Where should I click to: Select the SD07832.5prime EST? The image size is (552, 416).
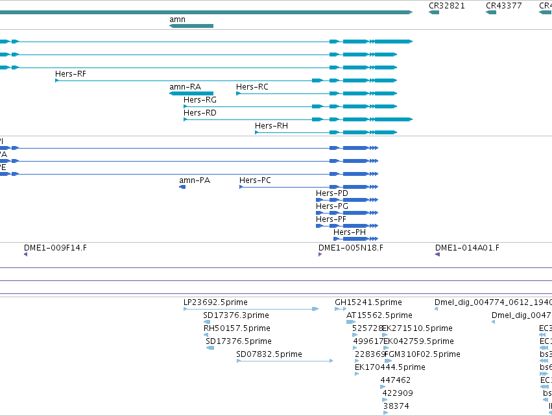(x=285, y=361)
